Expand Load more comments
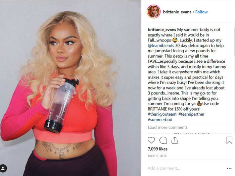 (168, 127)
